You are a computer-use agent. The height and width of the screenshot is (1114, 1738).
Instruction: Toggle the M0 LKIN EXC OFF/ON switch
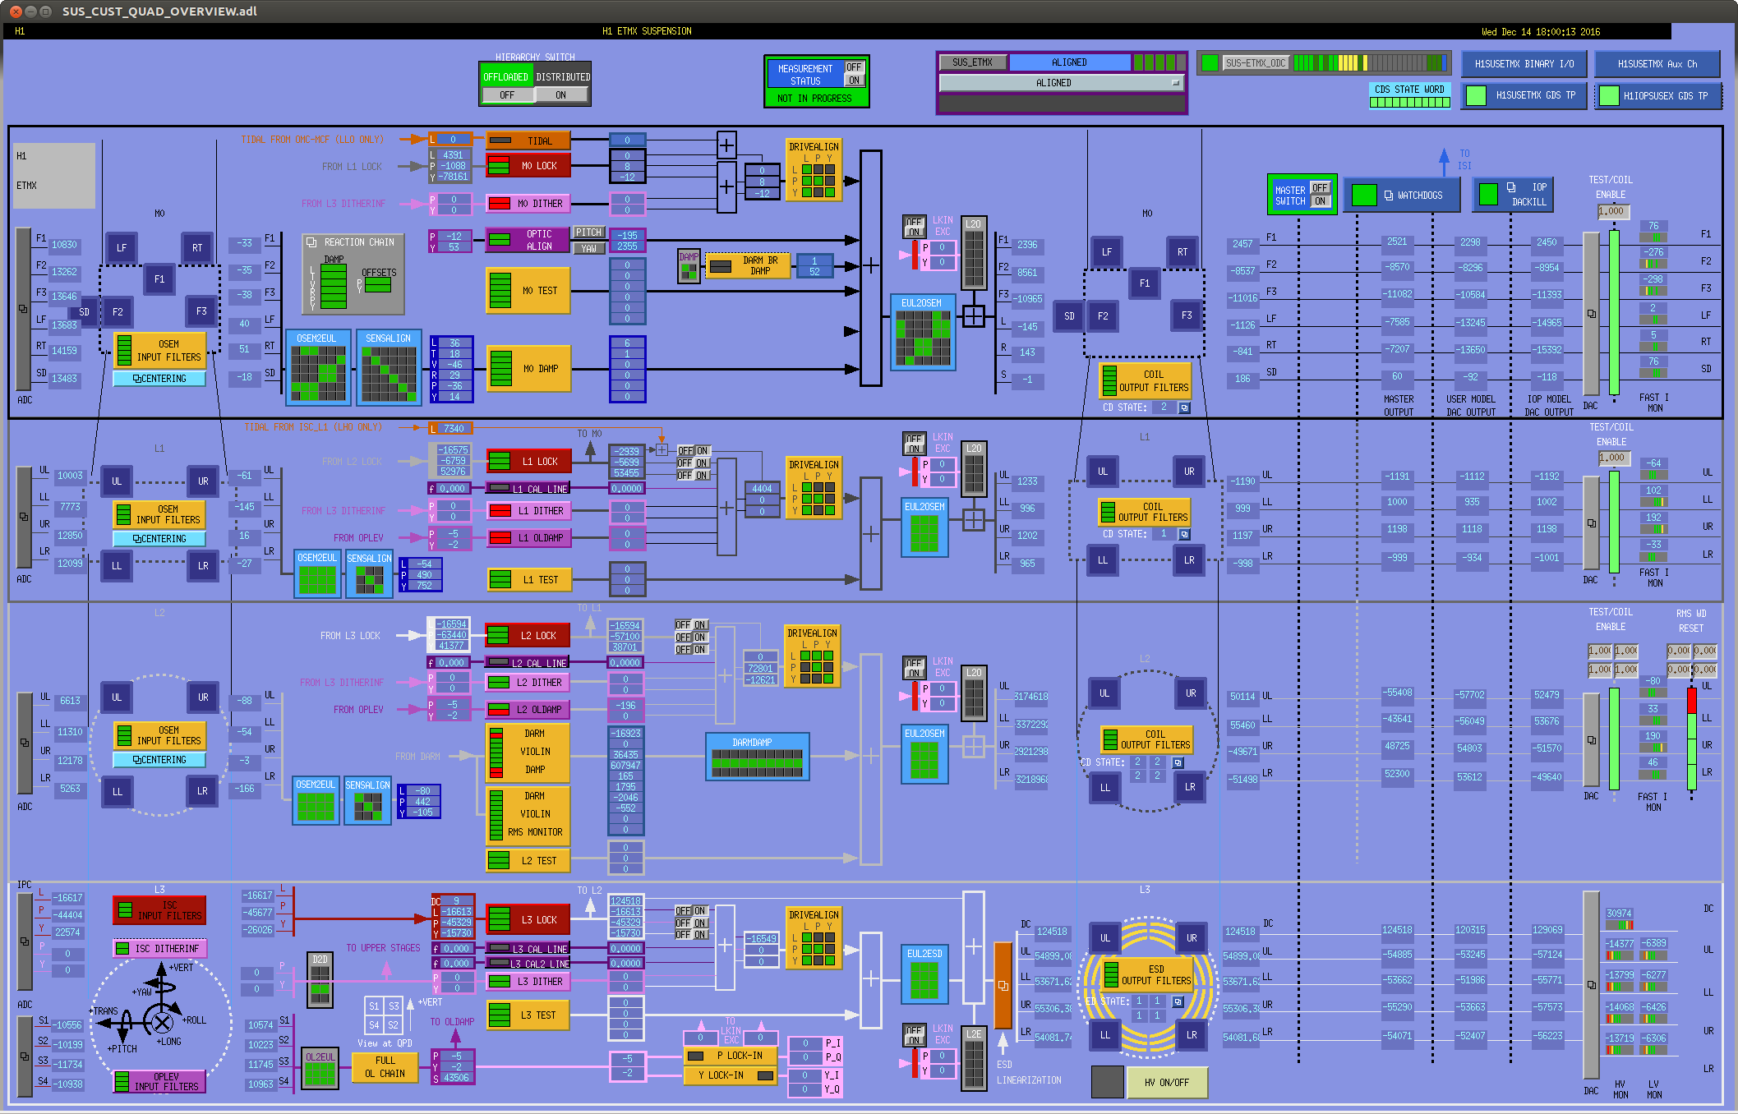(x=915, y=227)
